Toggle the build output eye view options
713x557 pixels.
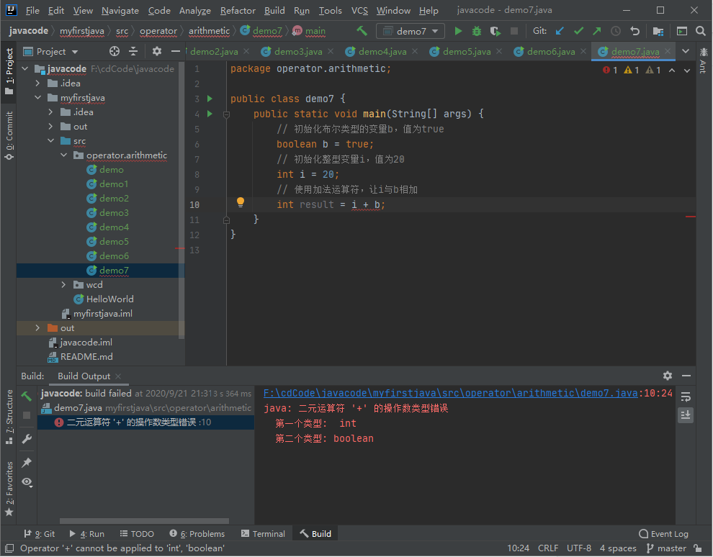pyautogui.click(x=27, y=482)
